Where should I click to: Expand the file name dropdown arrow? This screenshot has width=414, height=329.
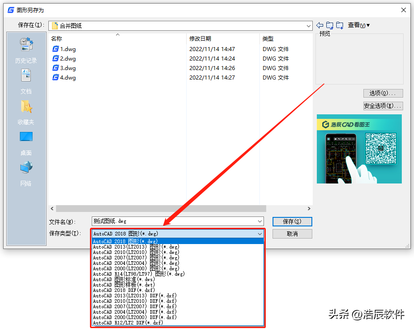tap(260, 221)
